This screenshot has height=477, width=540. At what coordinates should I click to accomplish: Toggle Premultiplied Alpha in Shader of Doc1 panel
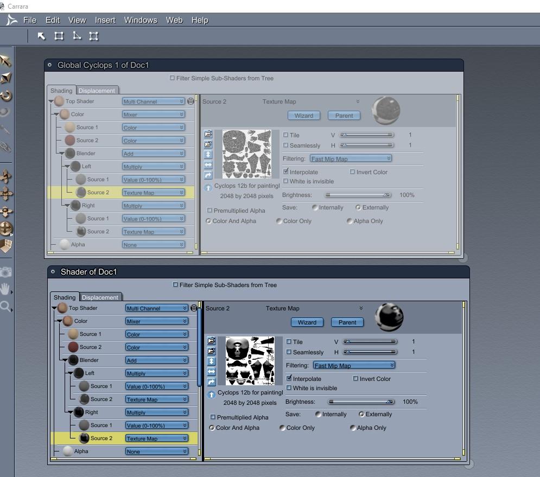point(213,417)
